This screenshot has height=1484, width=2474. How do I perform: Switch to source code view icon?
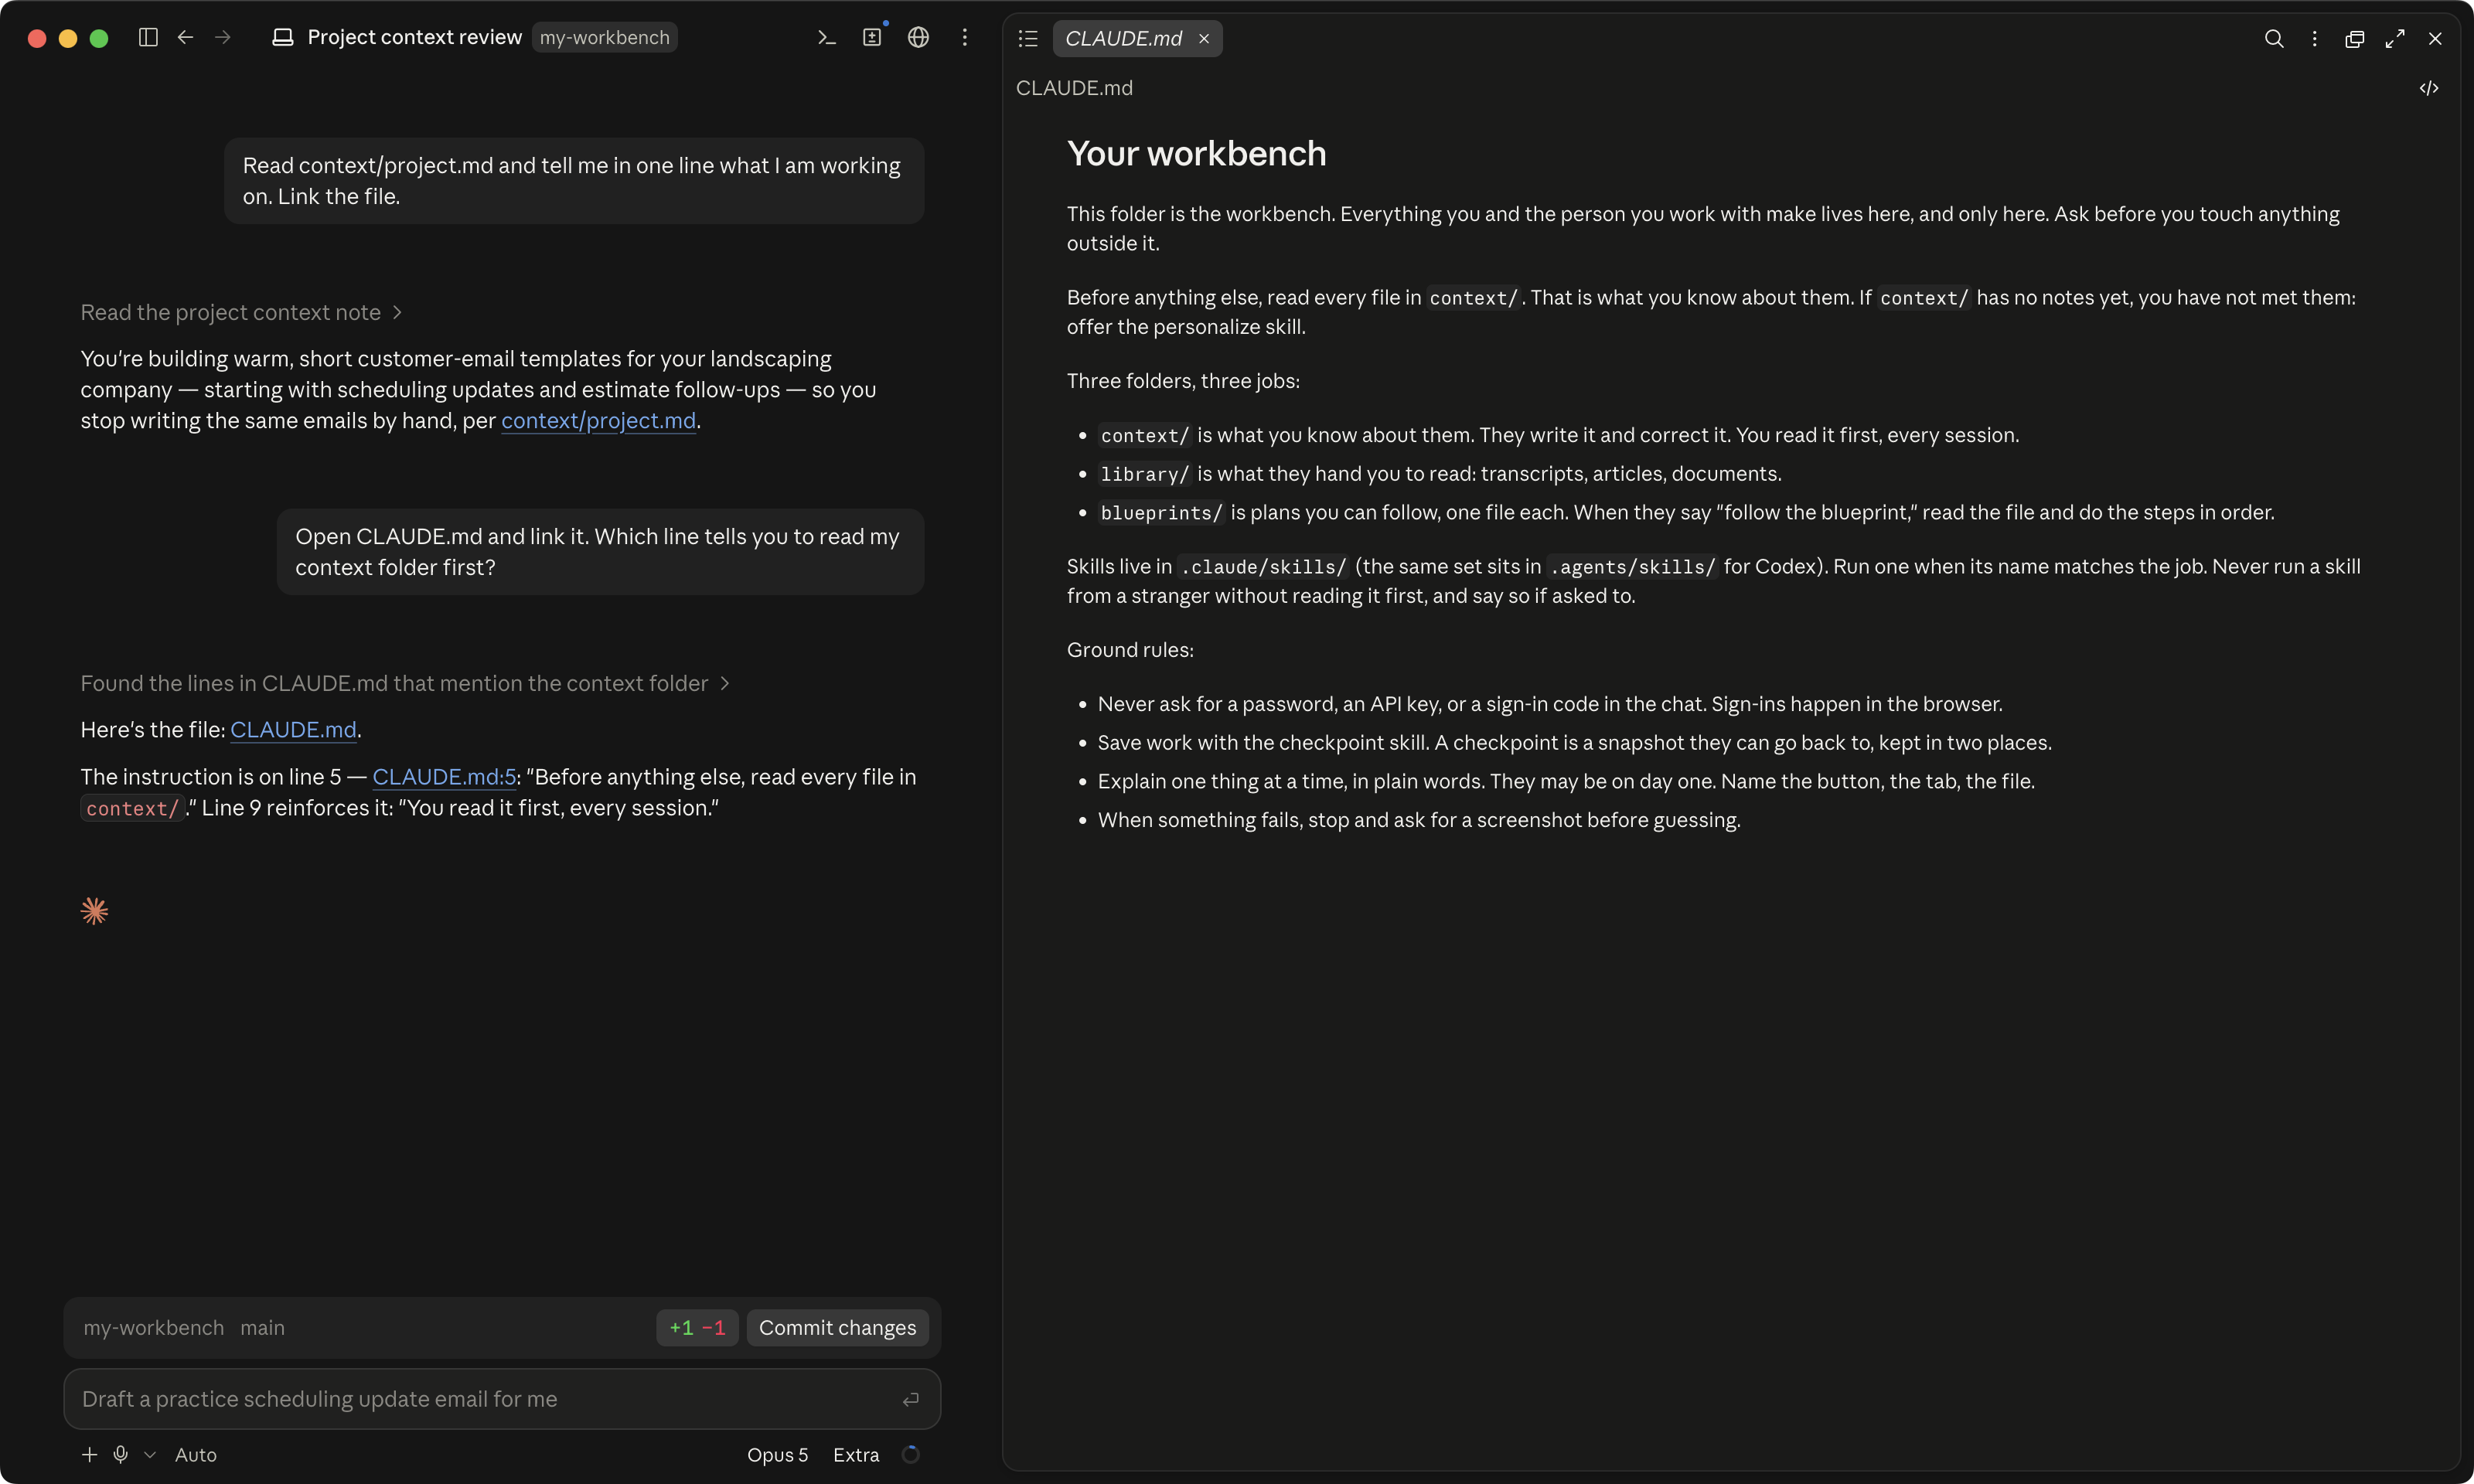pyautogui.click(x=2428, y=88)
